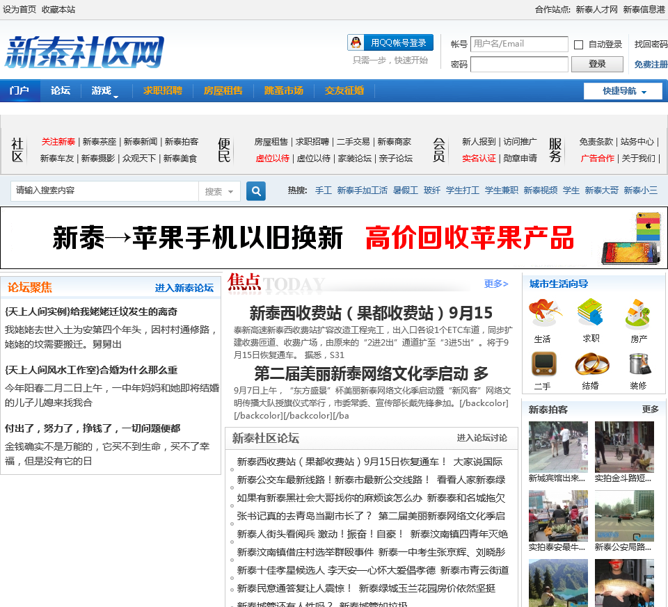Focus the 请输入搜索内容 search box
This screenshot has width=668, height=607.
click(105, 191)
